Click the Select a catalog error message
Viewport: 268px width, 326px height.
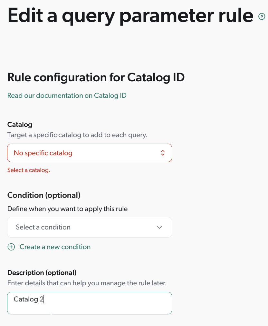[29, 170]
